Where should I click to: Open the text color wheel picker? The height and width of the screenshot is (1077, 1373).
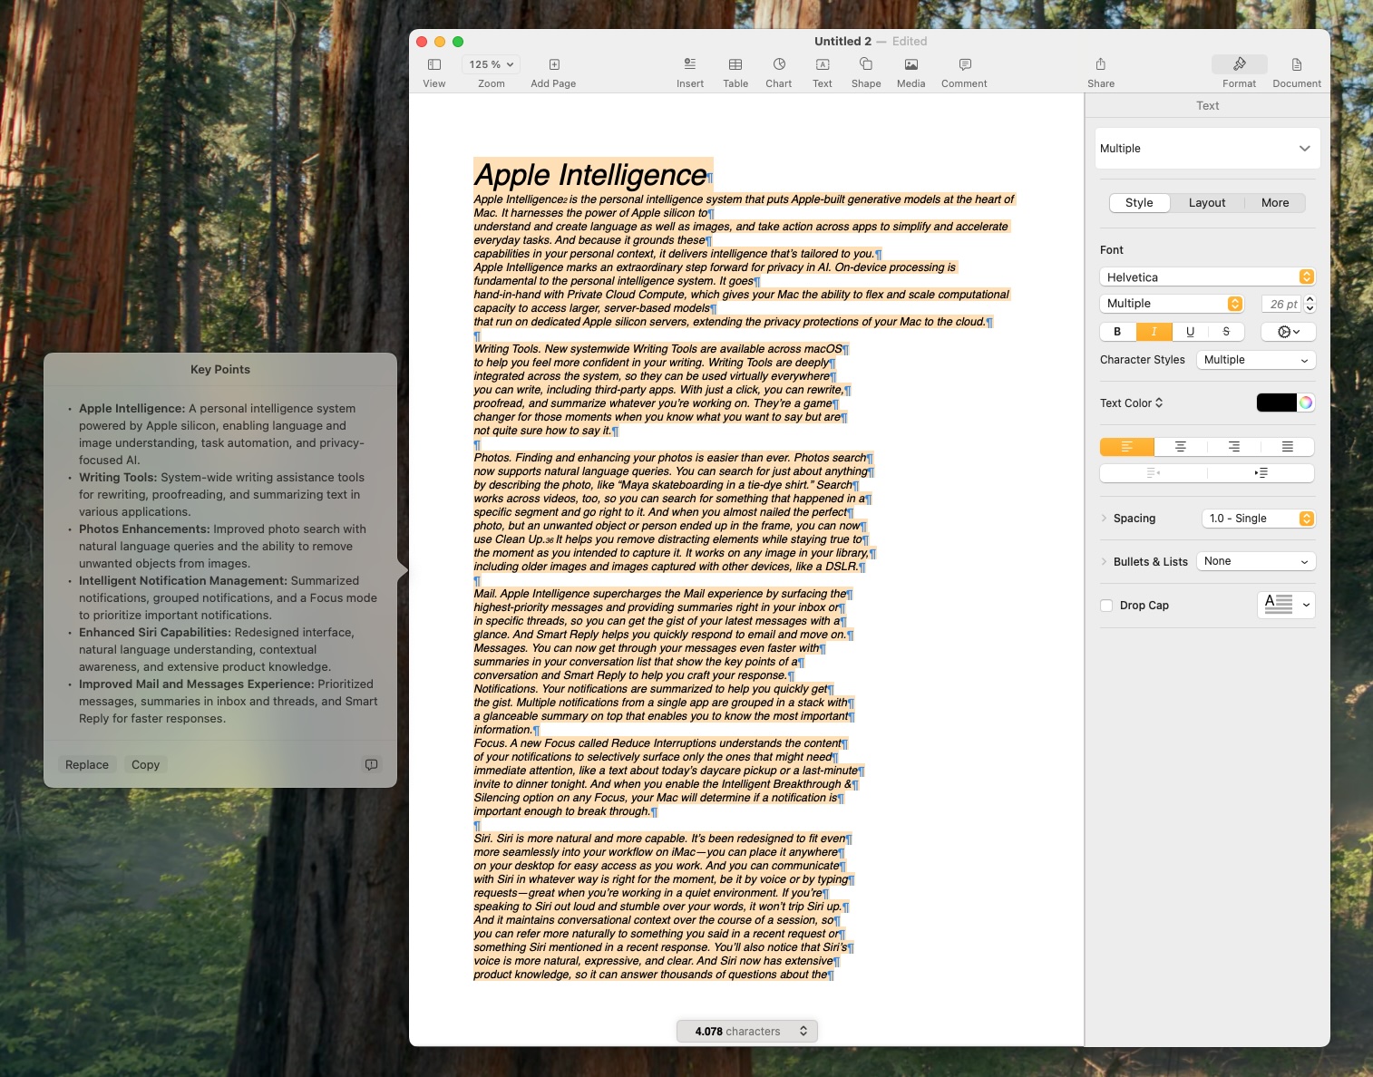pyautogui.click(x=1306, y=403)
